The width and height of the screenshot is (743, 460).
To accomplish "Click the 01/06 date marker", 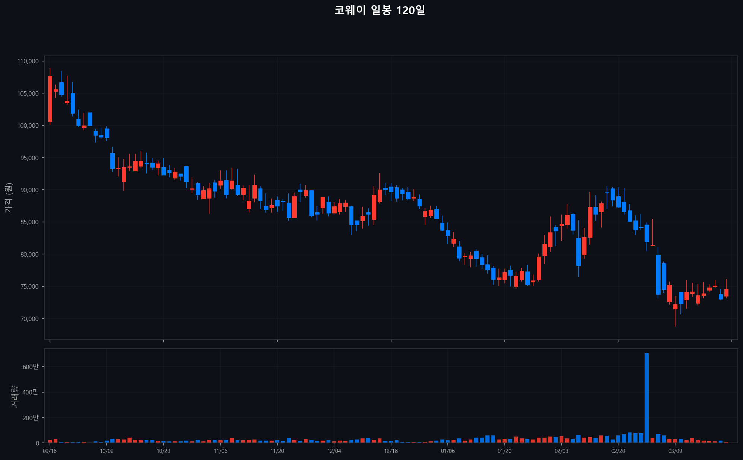I will tap(448, 451).
